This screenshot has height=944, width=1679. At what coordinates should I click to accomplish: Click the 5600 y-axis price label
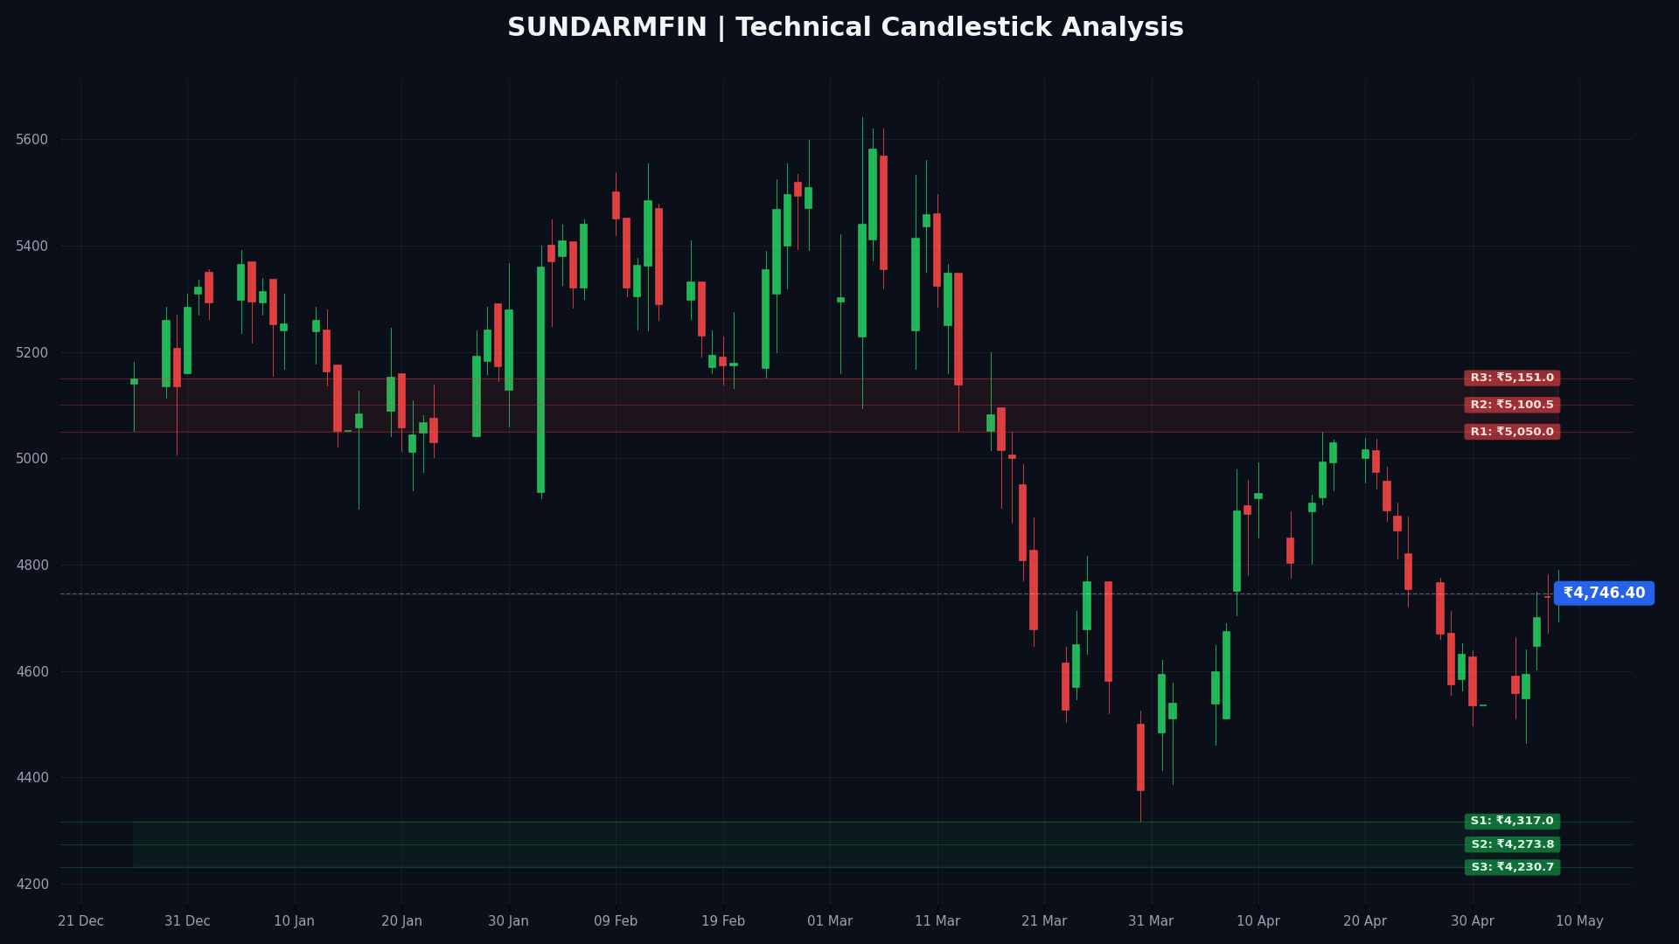pos(31,140)
